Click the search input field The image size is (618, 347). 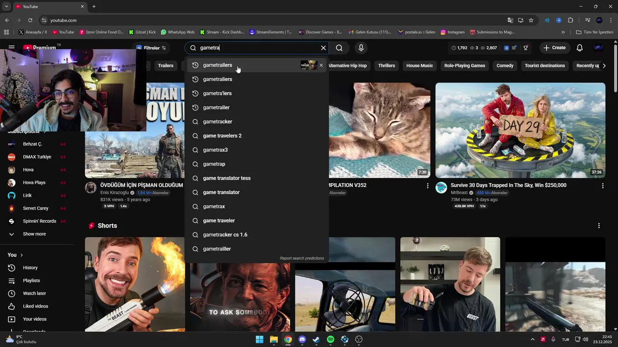257,48
